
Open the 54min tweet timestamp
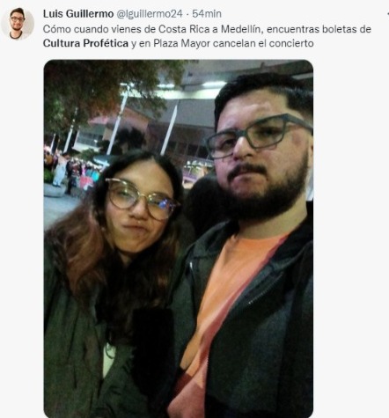coord(207,14)
